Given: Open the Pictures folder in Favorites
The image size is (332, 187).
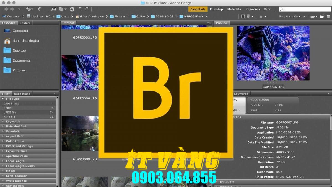Looking at the screenshot, I should (x=19, y=70).
